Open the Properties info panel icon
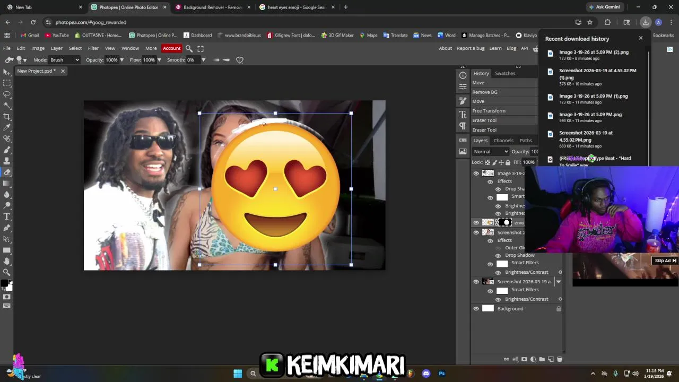Image resolution: width=679 pixels, height=382 pixels. [x=463, y=75]
